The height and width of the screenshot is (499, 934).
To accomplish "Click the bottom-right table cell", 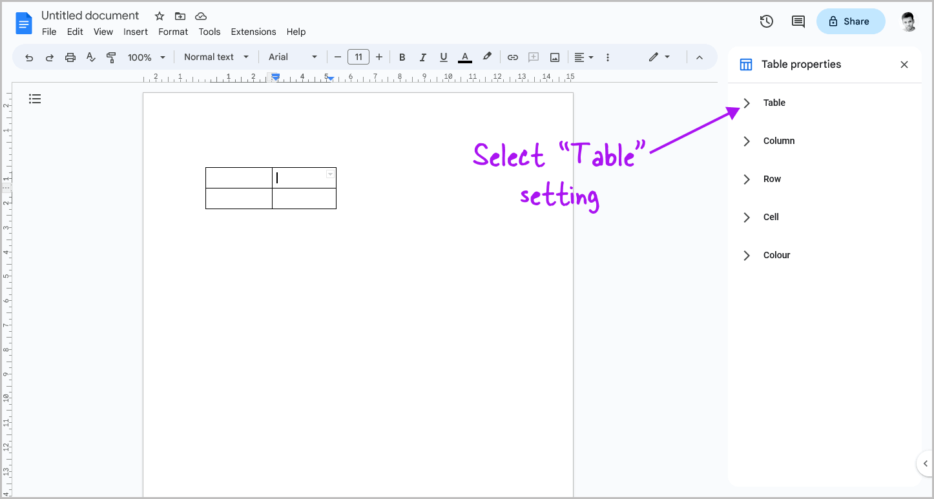I will [x=304, y=199].
